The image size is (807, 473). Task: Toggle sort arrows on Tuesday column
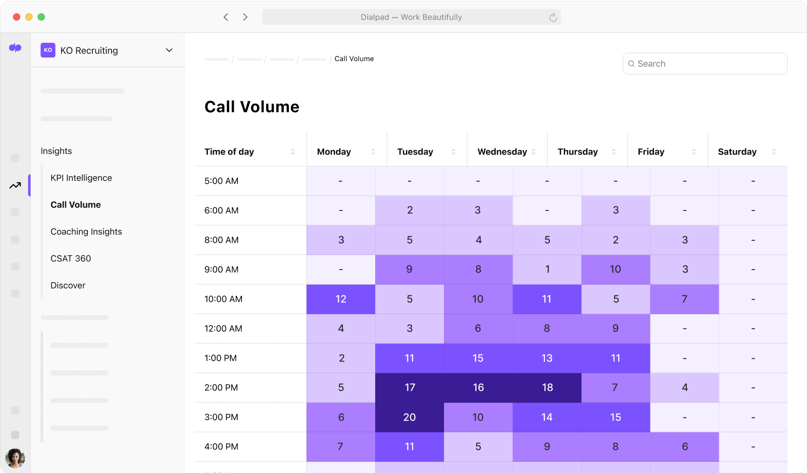pos(453,152)
